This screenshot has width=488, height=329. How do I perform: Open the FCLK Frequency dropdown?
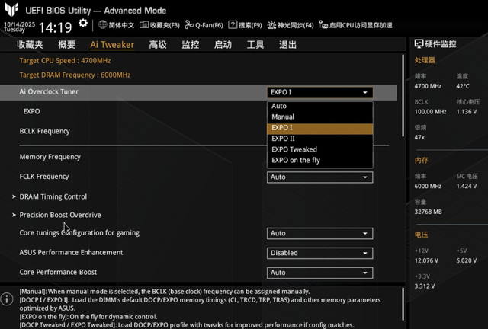[320, 177]
